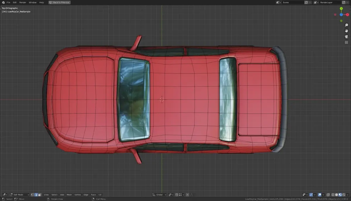Click the 'Verts:0/5,096' status text
Image resolution: width=351 pixels, height=201 pixels.
click(x=276, y=199)
